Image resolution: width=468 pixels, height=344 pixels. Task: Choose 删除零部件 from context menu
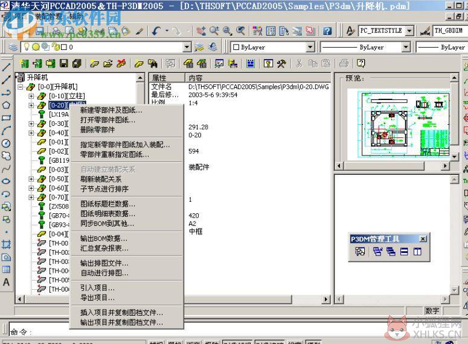pos(127,130)
